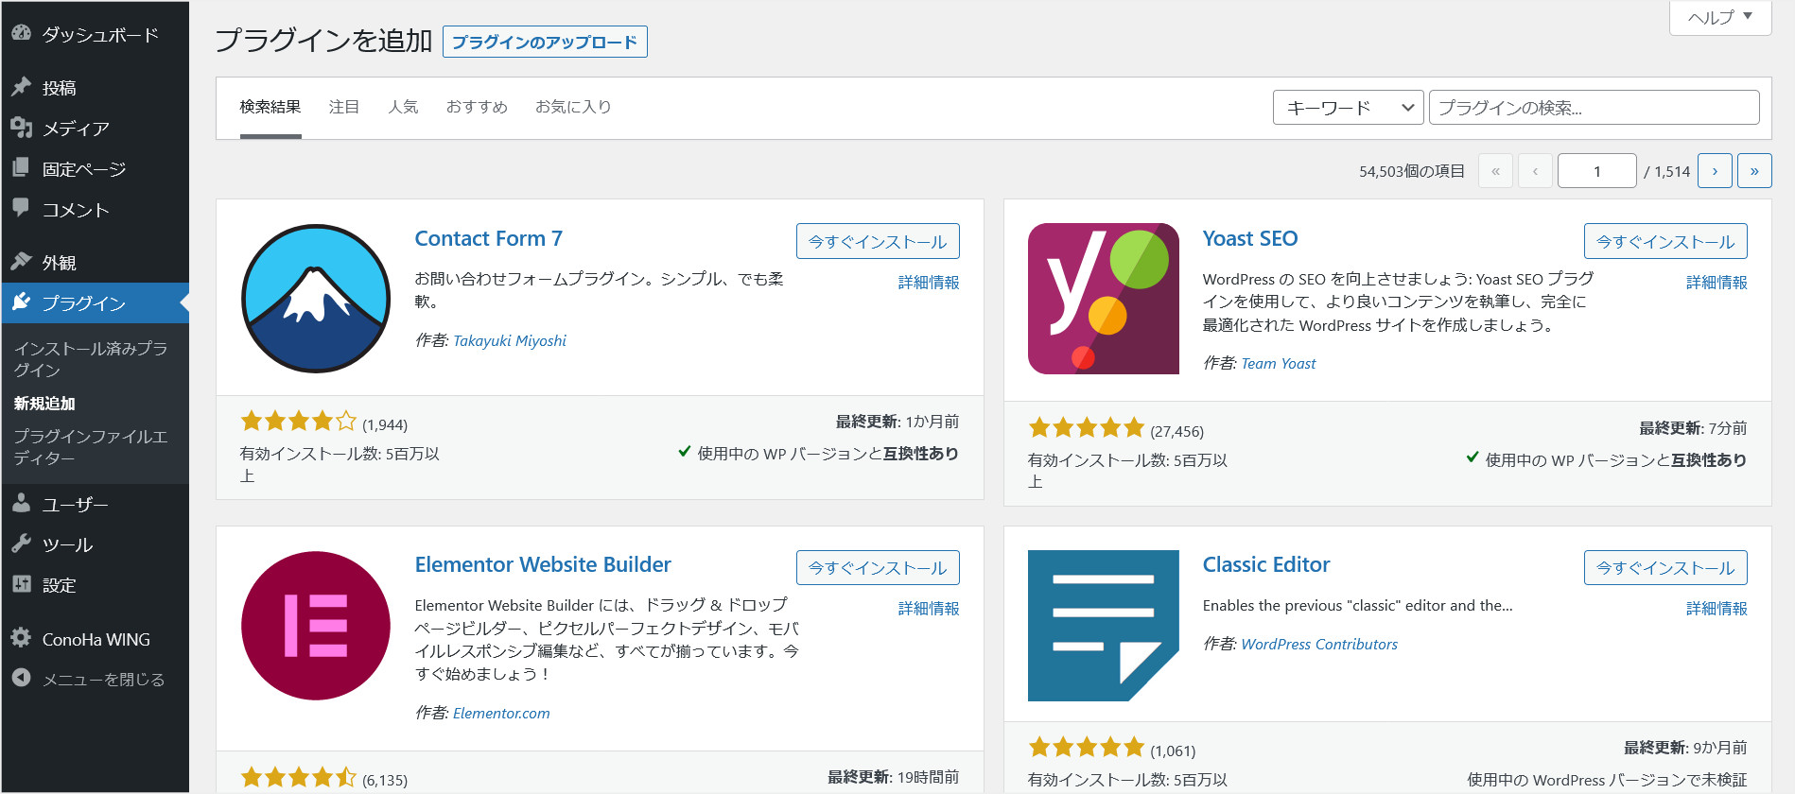1795x794 pixels.
Task: Go to the next page of results
Action: [x=1715, y=171]
